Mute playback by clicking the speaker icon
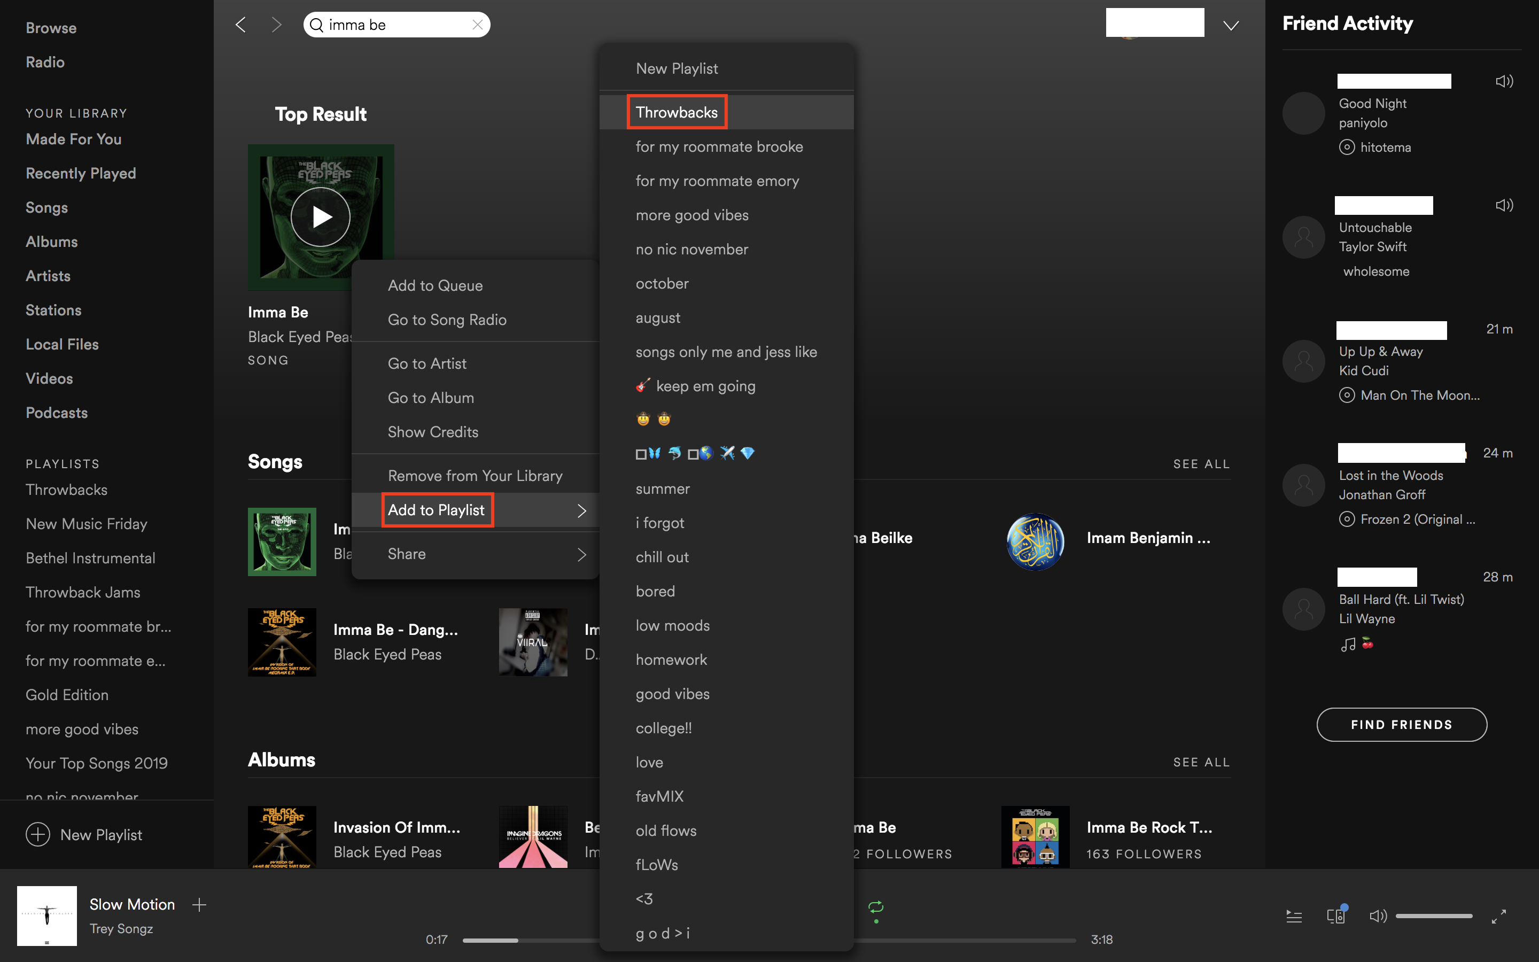 tap(1378, 916)
